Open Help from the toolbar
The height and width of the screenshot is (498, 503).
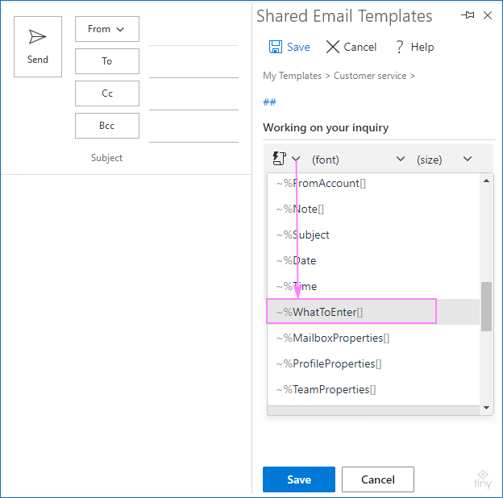(x=414, y=47)
